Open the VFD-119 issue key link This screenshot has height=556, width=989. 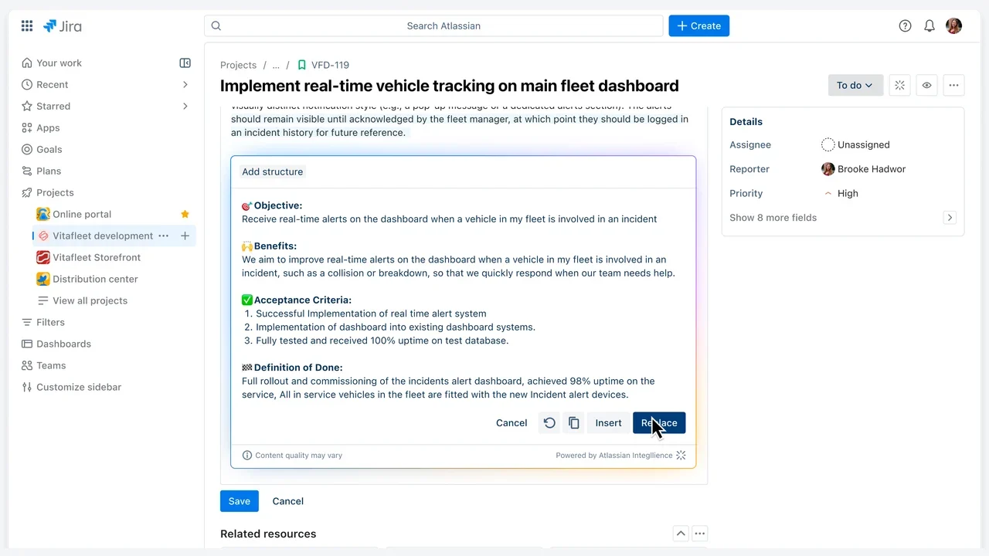click(x=330, y=65)
